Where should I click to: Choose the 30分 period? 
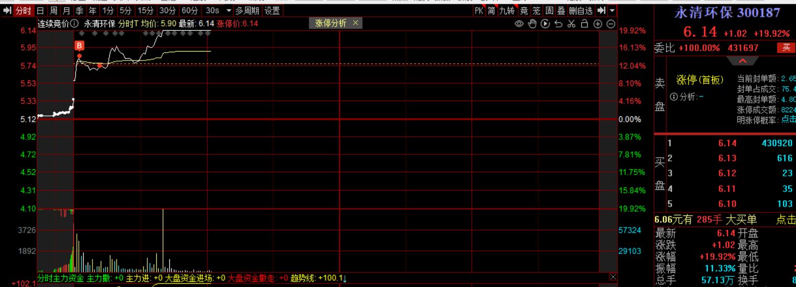point(168,10)
